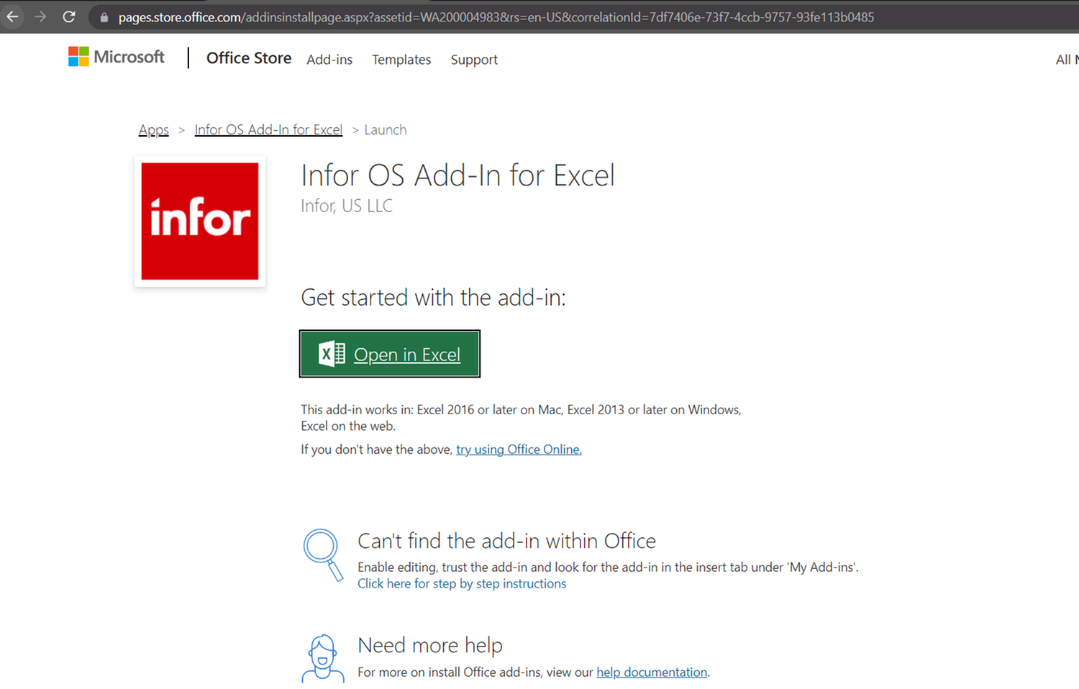The image size is (1079, 689).
Task: Open the Templates menu item
Action: pyautogui.click(x=401, y=60)
